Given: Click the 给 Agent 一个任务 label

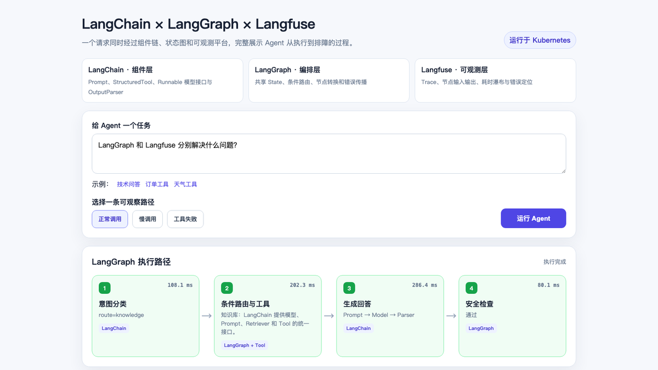Looking at the screenshot, I should [121, 126].
